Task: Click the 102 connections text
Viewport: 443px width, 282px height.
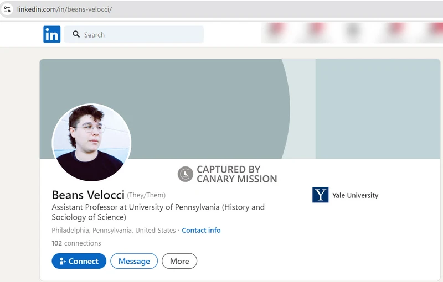Action: pyautogui.click(x=76, y=243)
